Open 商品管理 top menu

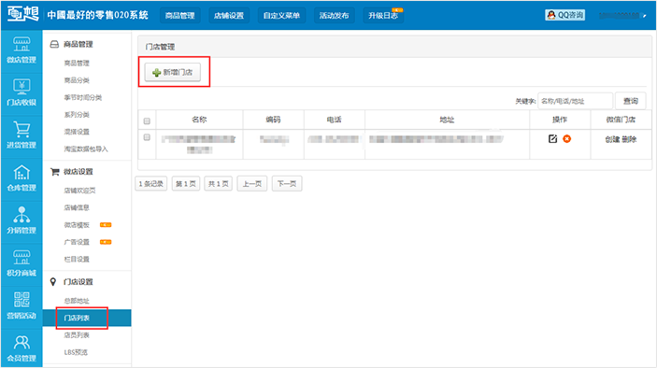[x=180, y=16]
